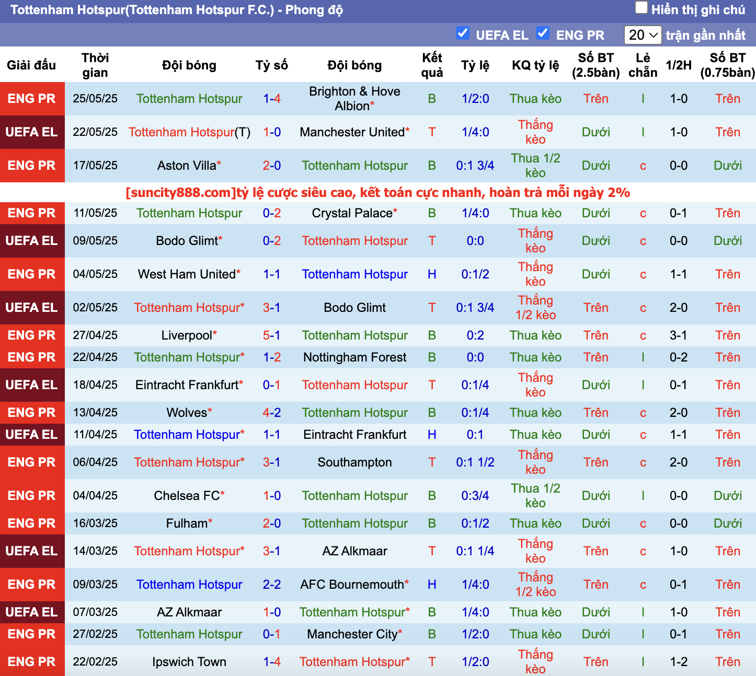Click Tottenham Hotspur(T) in Manchester United row
The width and height of the screenshot is (756, 676).
[x=189, y=132]
